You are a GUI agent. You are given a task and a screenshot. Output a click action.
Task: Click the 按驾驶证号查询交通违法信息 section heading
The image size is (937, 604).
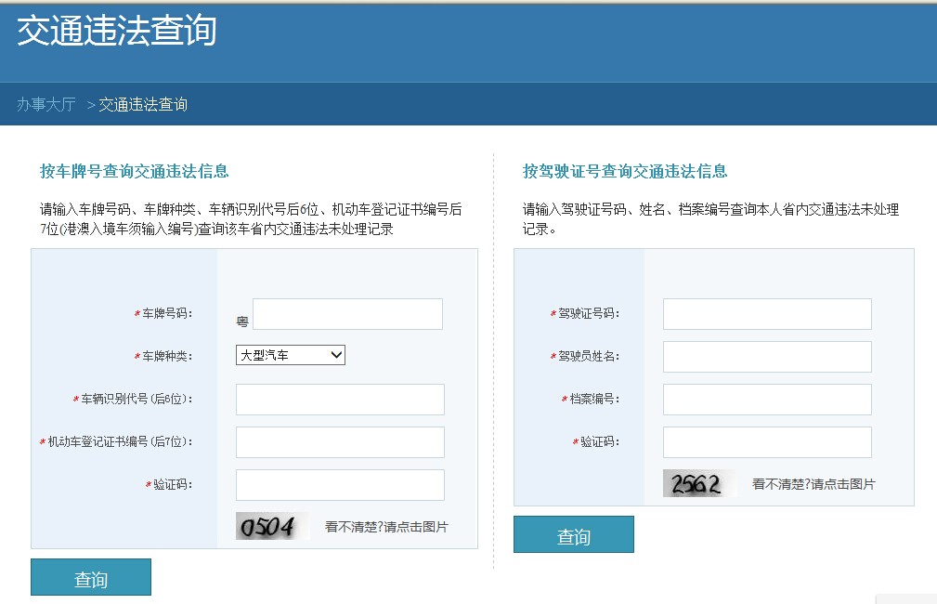click(x=625, y=171)
